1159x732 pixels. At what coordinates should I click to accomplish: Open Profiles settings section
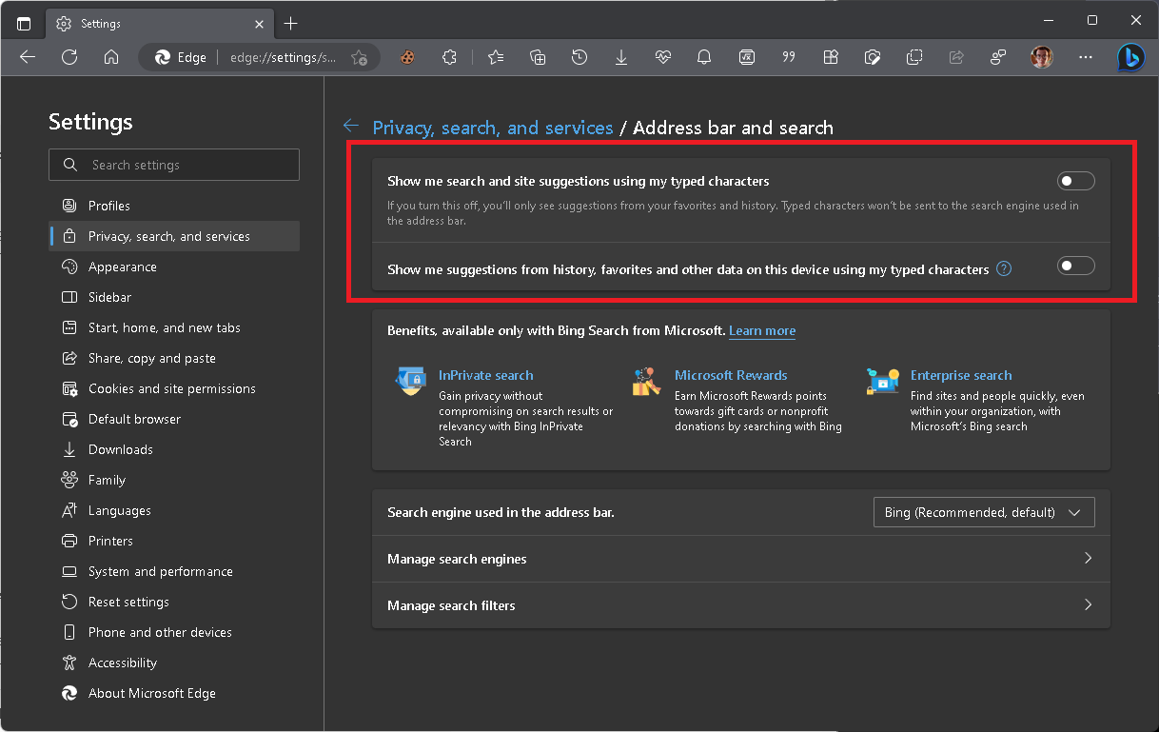click(x=174, y=206)
